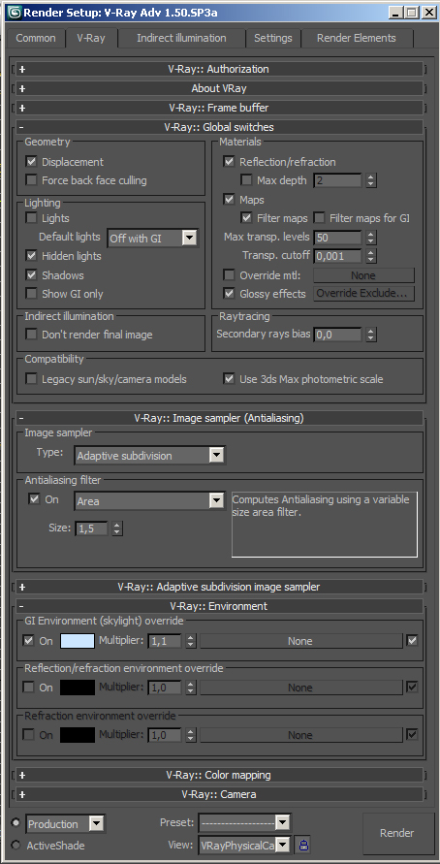The height and width of the screenshot is (864, 440).
Task: Enable Filter maps for GI
Action: click(x=319, y=218)
